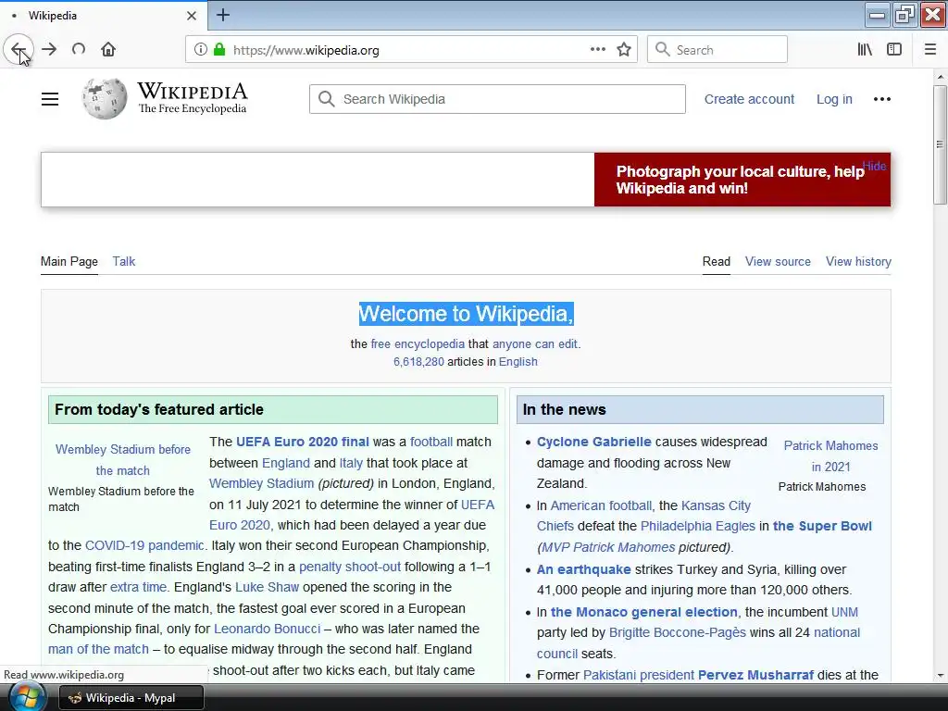The height and width of the screenshot is (711, 948).
Task: Click the green padlock security icon
Action: (x=219, y=50)
